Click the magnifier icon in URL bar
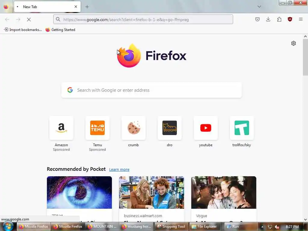This screenshot has height=231, width=308. coord(58,20)
